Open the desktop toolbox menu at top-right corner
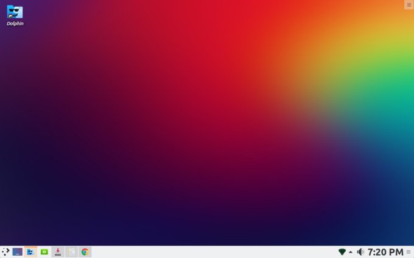Screen dimensions: 414x258 pos(409,5)
